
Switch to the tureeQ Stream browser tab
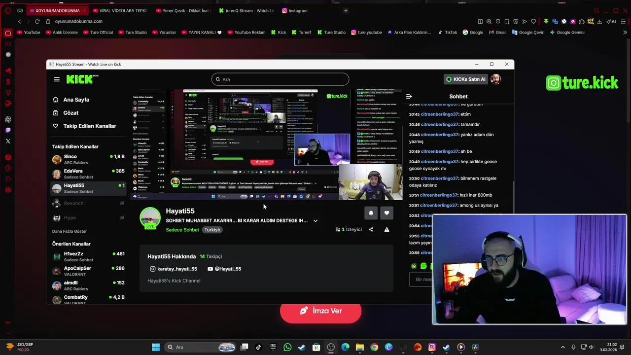(246, 10)
